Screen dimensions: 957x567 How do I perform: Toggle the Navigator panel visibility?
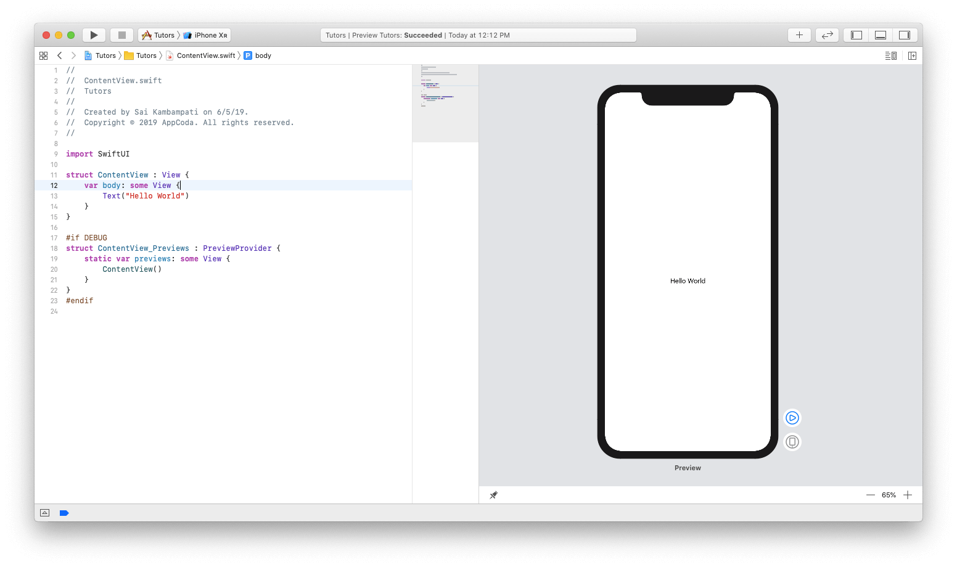[x=855, y=35]
